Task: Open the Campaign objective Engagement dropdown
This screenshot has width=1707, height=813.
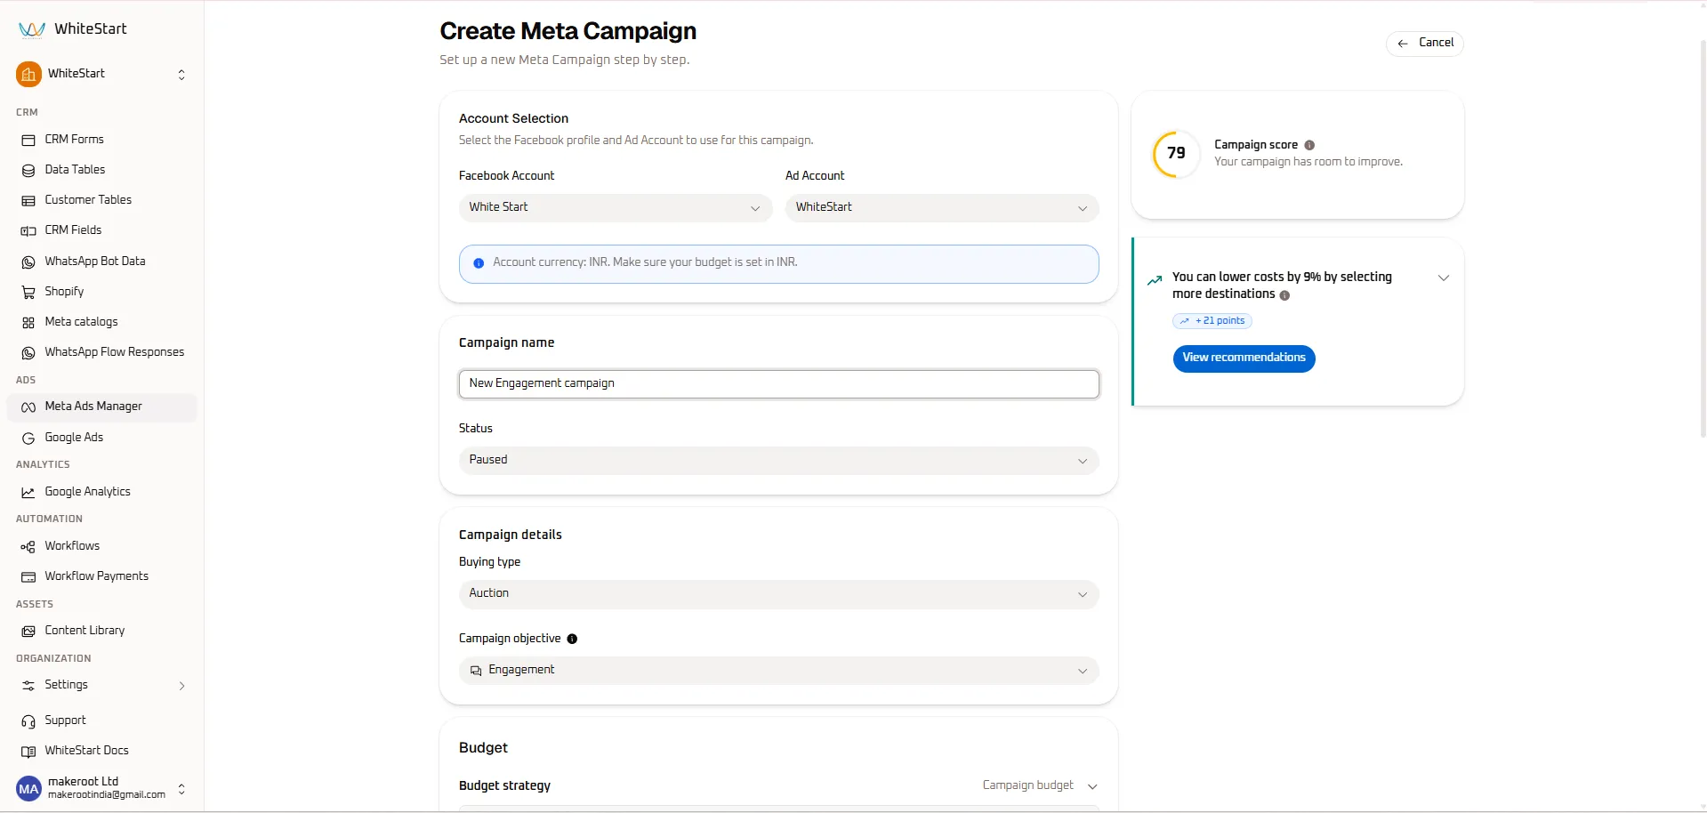Action: (x=779, y=671)
